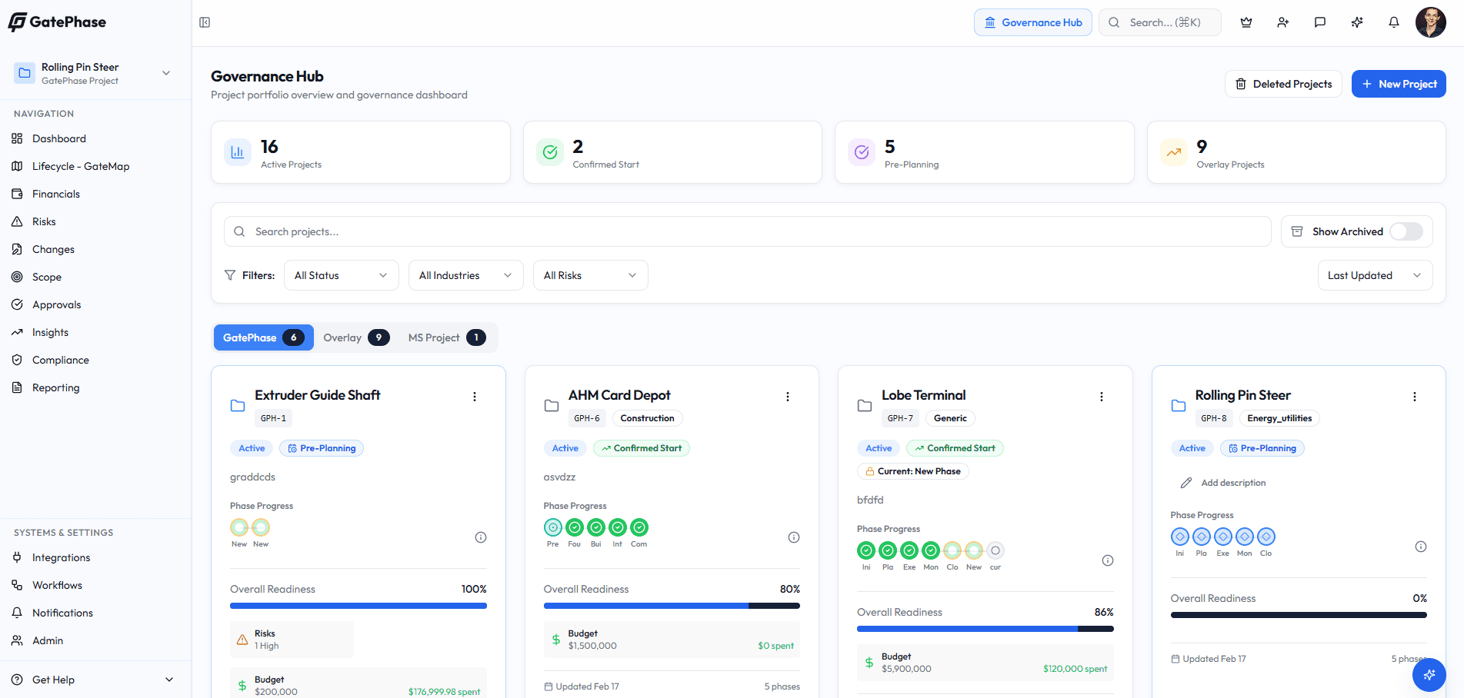The width and height of the screenshot is (1464, 698).
Task: Show phase info for Extruder Guide Shaft
Action: [x=481, y=537]
